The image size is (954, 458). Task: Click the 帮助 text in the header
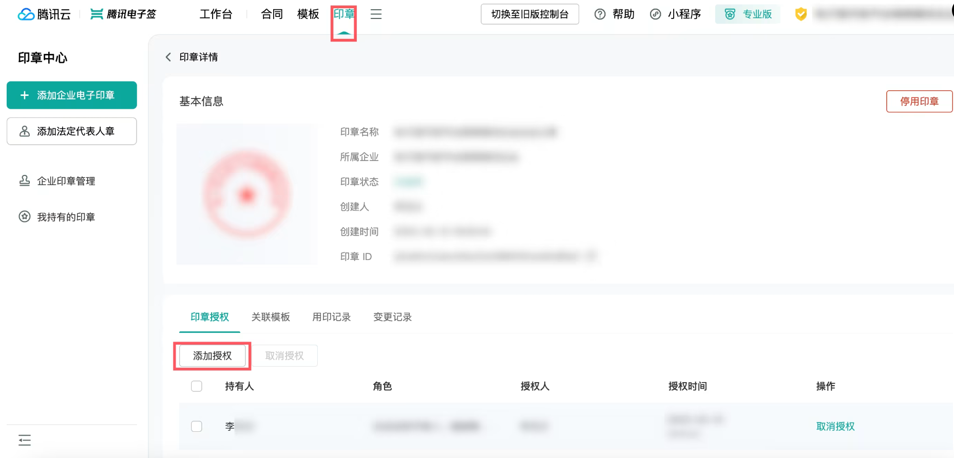623,14
